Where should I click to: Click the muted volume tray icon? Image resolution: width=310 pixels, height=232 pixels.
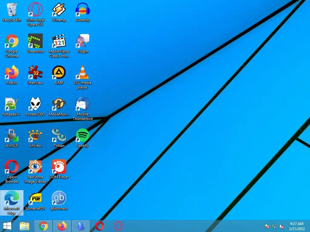click(x=282, y=226)
